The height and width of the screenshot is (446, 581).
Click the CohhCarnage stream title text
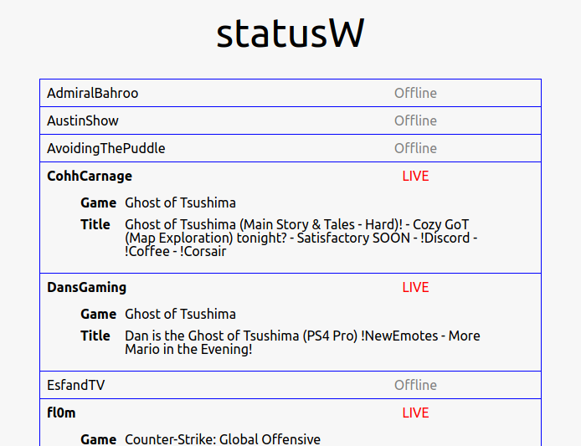(301, 238)
